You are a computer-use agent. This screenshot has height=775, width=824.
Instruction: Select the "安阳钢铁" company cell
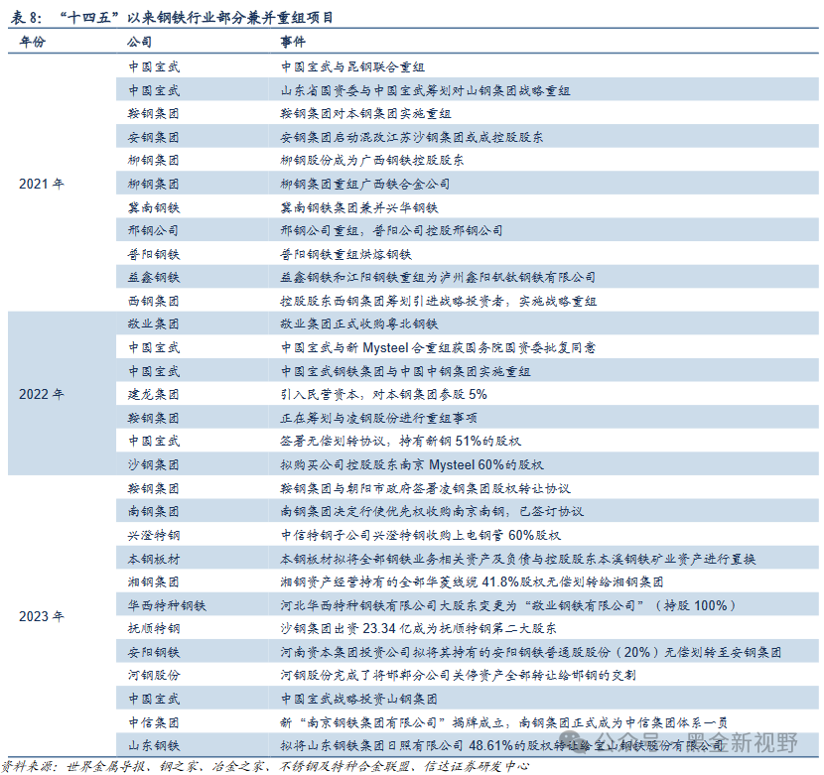coord(154,653)
